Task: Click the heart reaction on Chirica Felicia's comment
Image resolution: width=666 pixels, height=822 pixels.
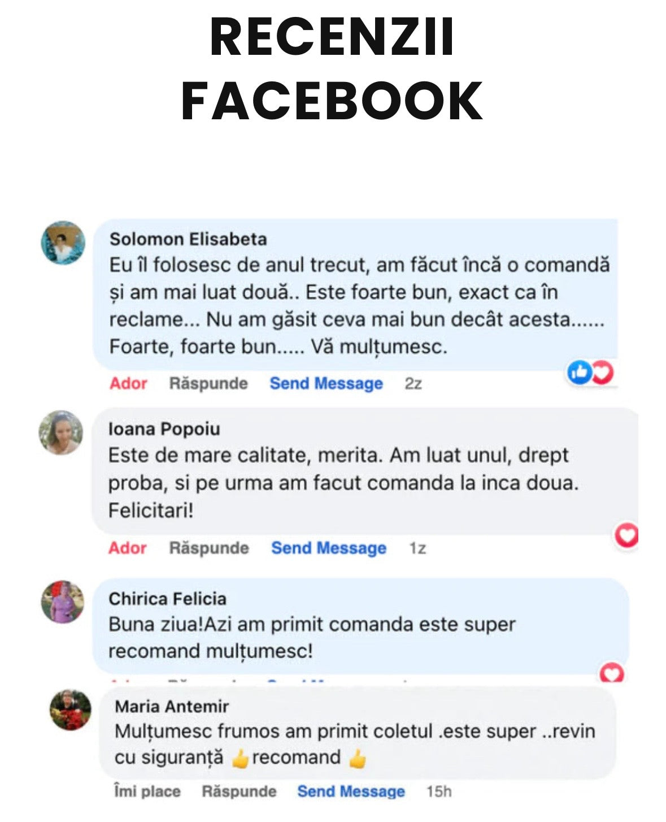Action: pyautogui.click(x=612, y=673)
